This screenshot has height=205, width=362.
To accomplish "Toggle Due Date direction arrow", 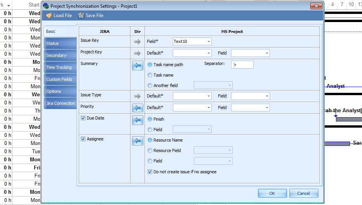I will click(137, 120).
